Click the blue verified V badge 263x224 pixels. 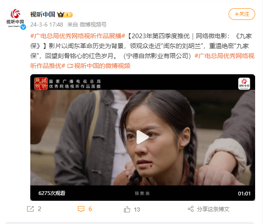click(23, 27)
